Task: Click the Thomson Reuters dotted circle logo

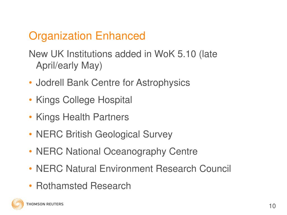Action: click(18, 204)
